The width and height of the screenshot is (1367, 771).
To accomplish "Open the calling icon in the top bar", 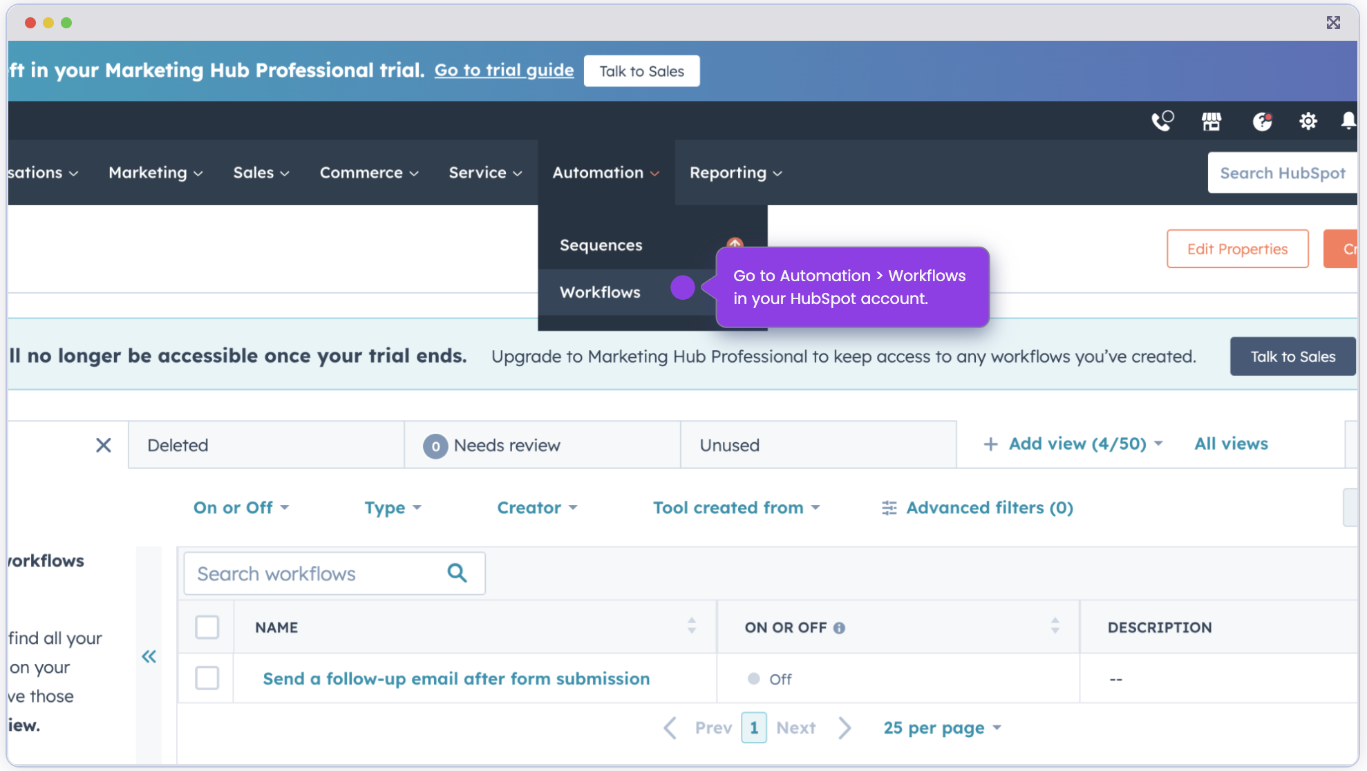I will (x=1162, y=121).
